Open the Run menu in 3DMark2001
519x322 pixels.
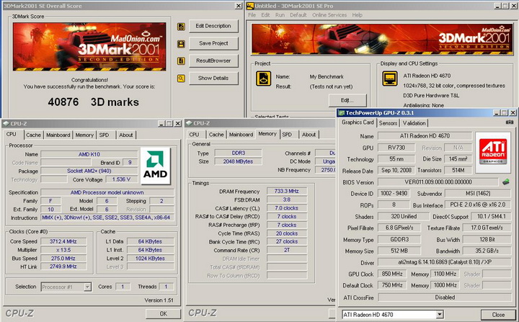tap(280, 15)
